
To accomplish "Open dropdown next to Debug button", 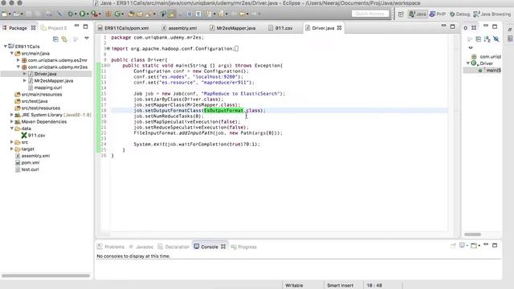I will 75,14.
